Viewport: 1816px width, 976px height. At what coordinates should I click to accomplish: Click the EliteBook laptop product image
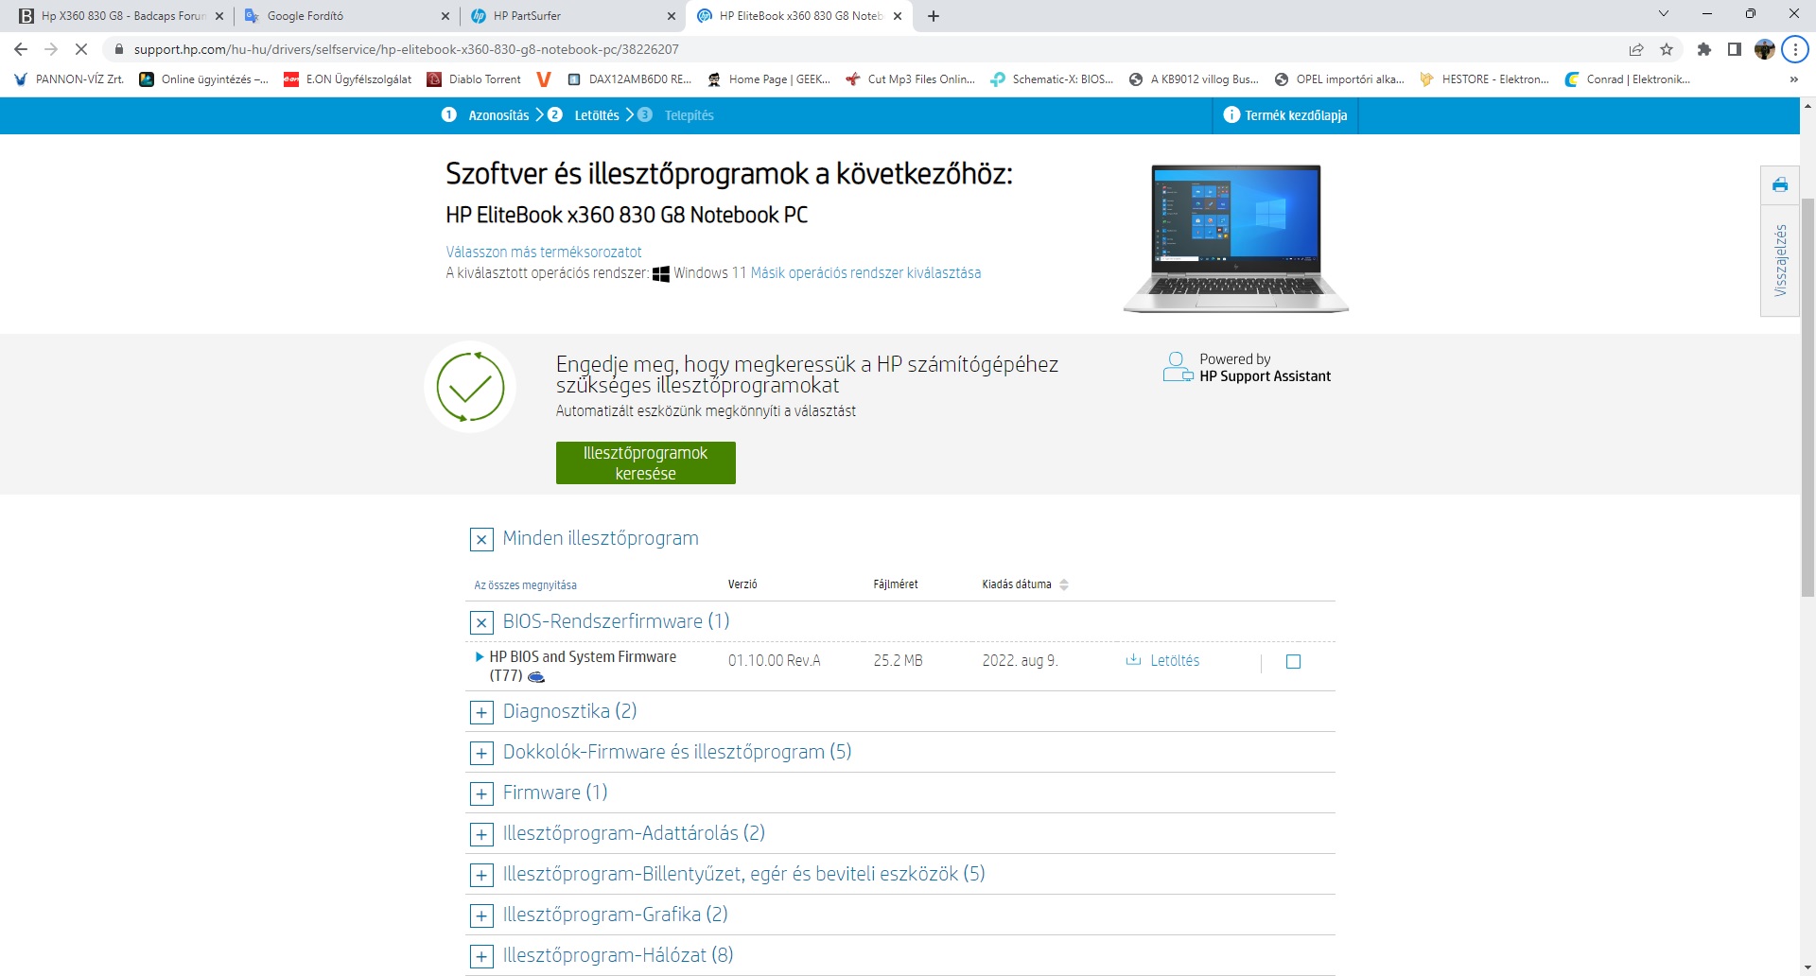pyautogui.click(x=1235, y=238)
